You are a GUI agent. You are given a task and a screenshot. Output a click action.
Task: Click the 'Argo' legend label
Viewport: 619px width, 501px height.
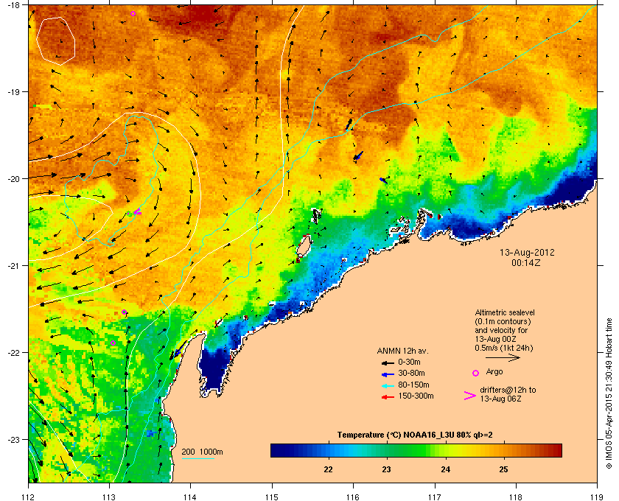494,371
